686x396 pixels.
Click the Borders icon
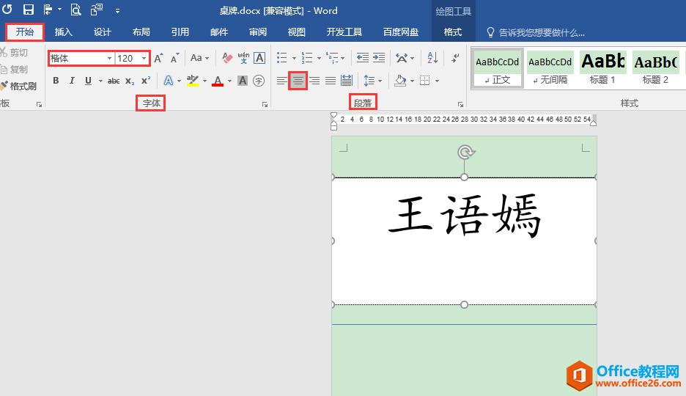(x=425, y=81)
